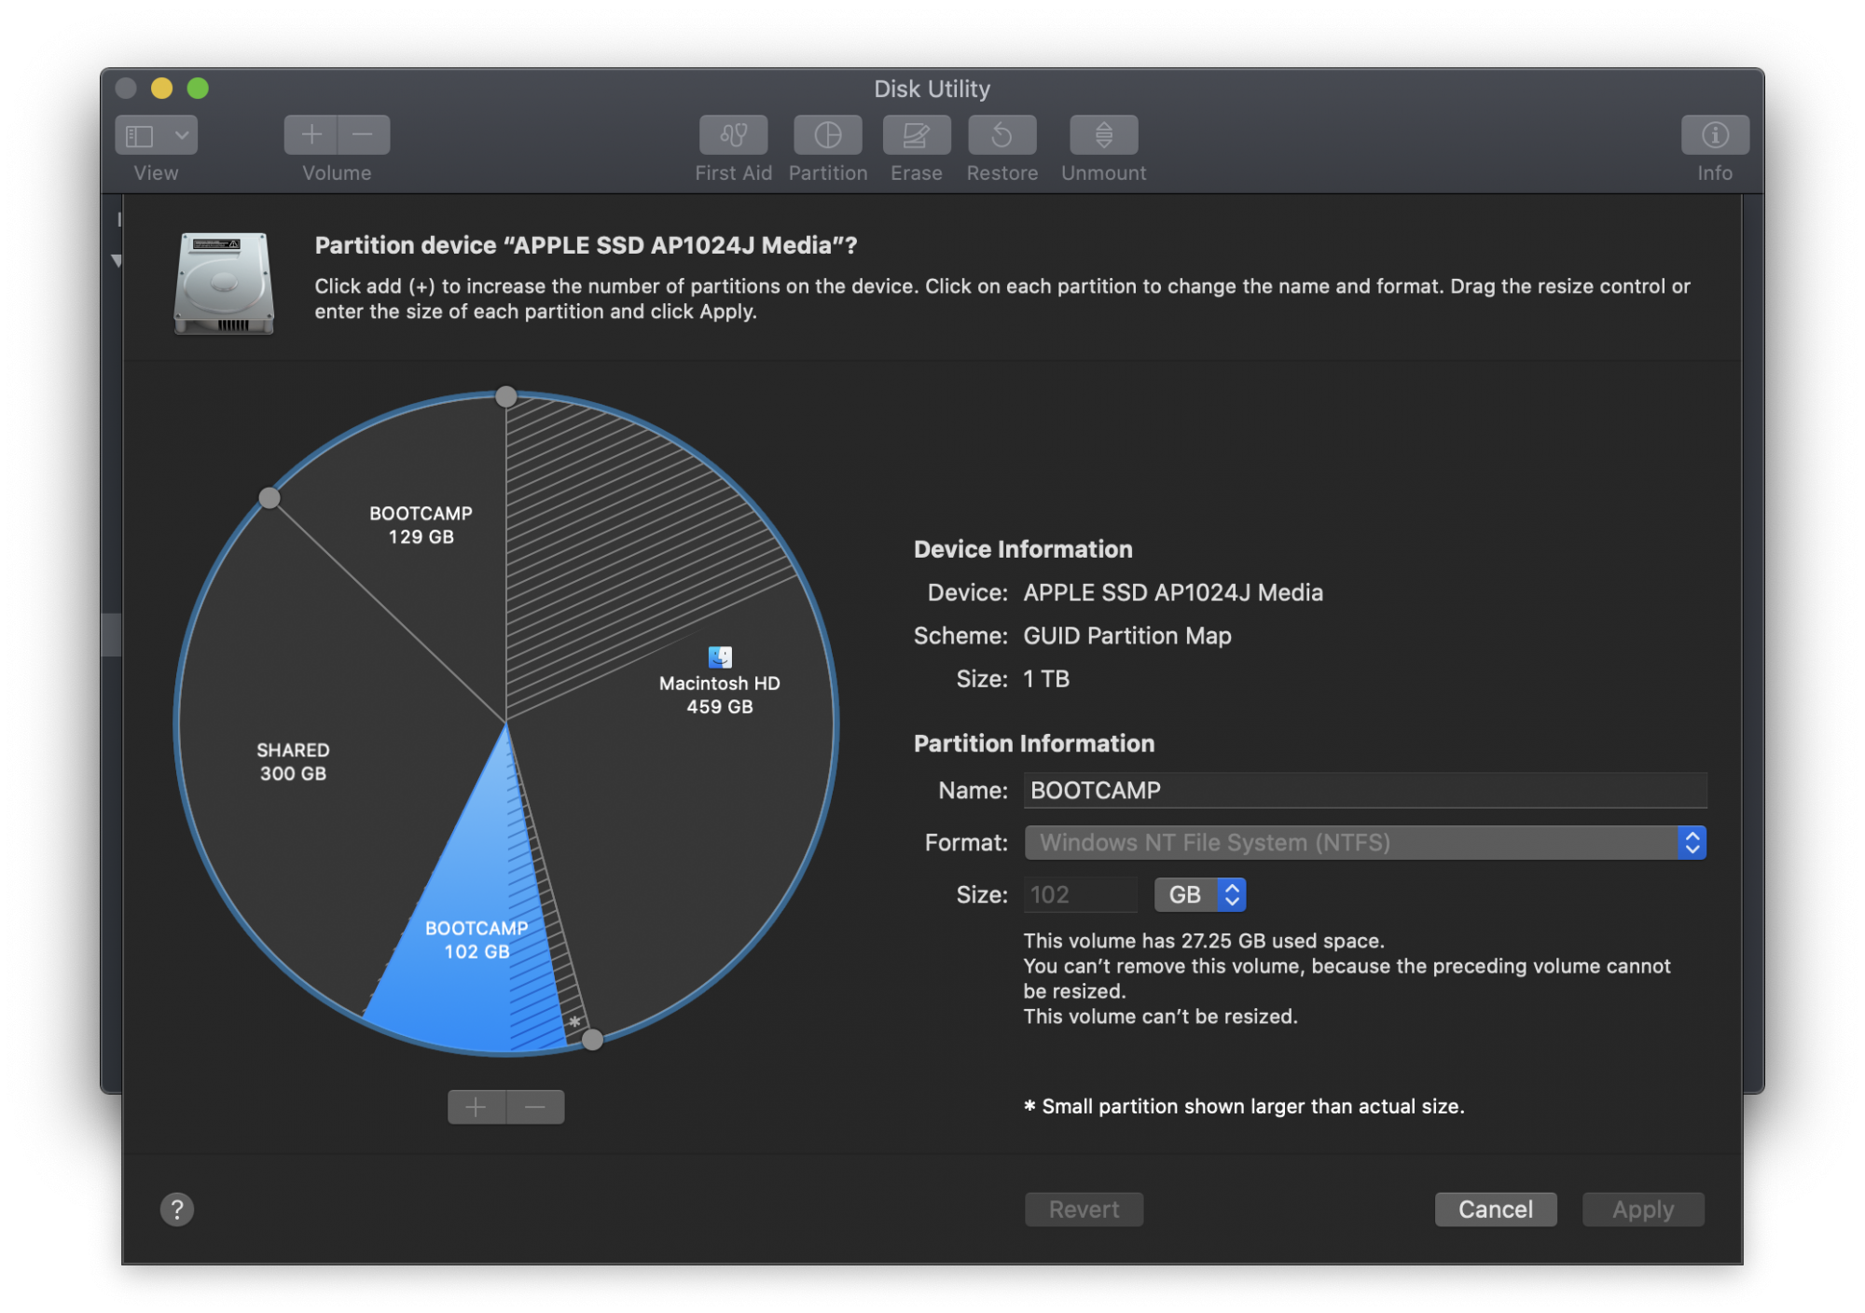Screen dimensions: 1865x1313
Task: Toggle the sidebar View icon
Action: 140,136
